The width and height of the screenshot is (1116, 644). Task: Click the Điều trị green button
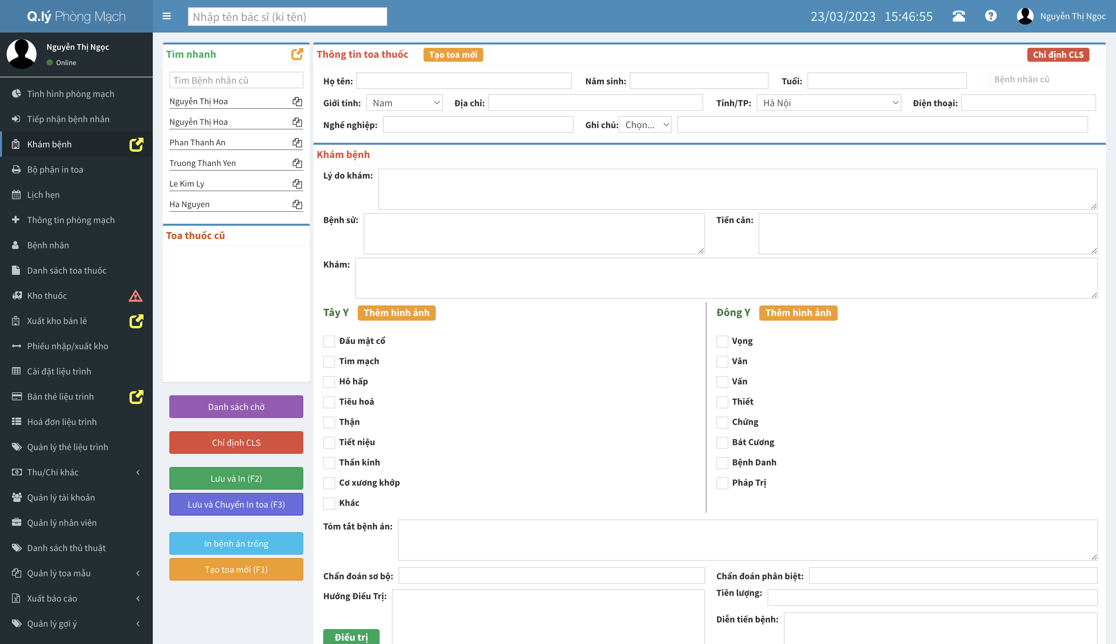(x=351, y=636)
